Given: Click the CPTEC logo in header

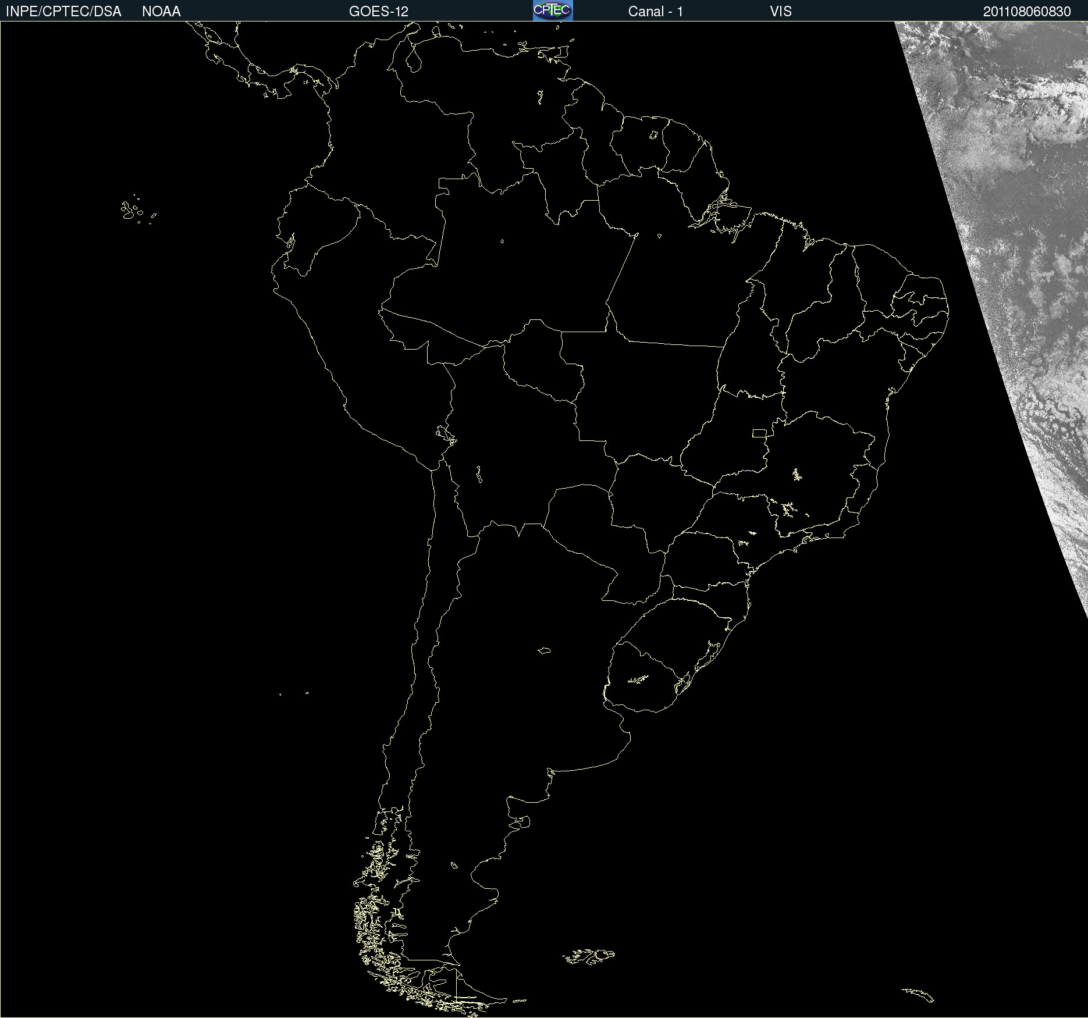Looking at the screenshot, I should [x=553, y=10].
